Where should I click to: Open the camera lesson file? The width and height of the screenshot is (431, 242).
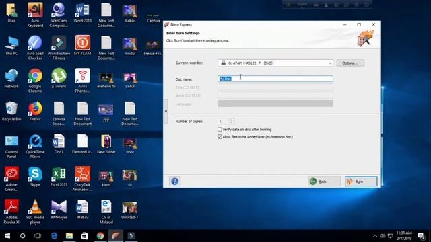point(59,113)
